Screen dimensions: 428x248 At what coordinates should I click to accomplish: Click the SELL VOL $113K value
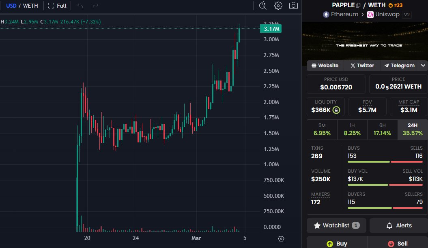415,179
